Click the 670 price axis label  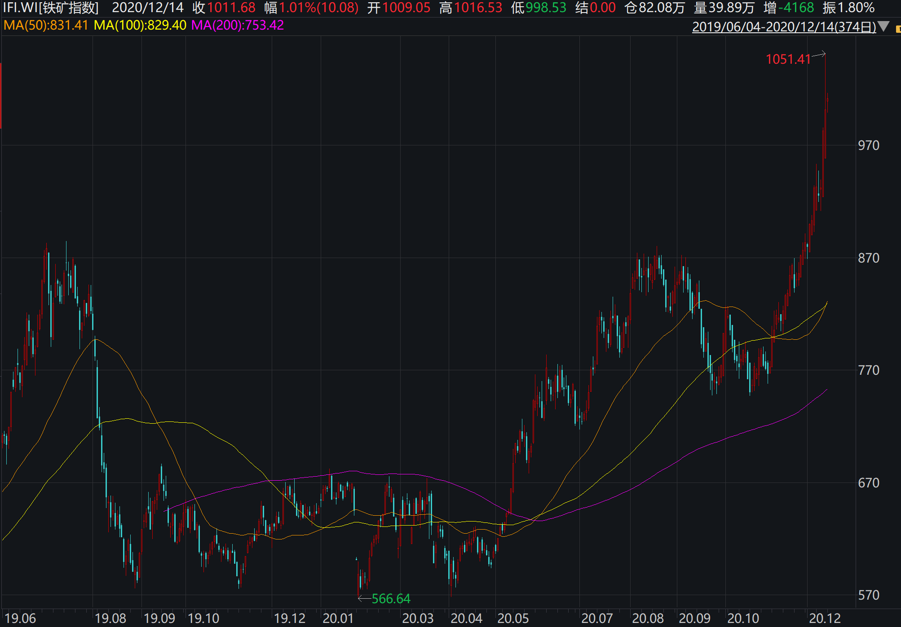click(868, 483)
